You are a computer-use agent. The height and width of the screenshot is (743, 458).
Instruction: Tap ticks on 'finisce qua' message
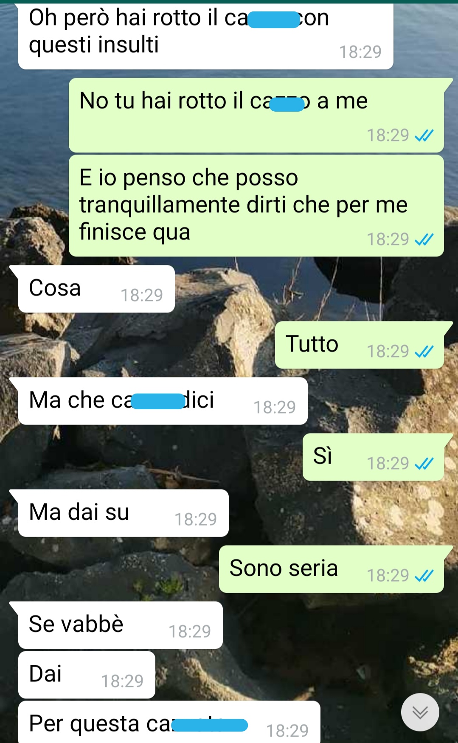pos(424,239)
